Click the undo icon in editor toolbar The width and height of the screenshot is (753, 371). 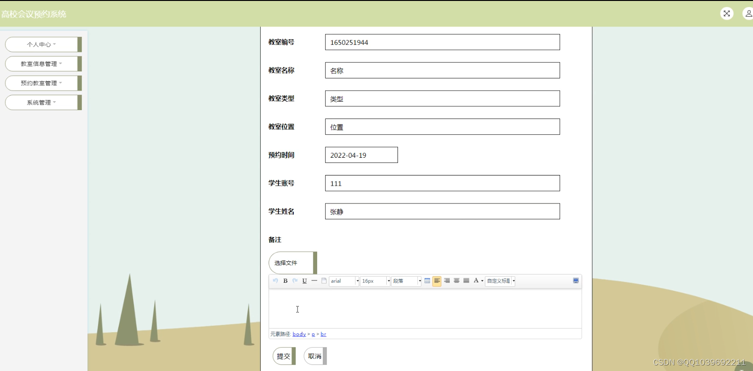(x=275, y=281)
